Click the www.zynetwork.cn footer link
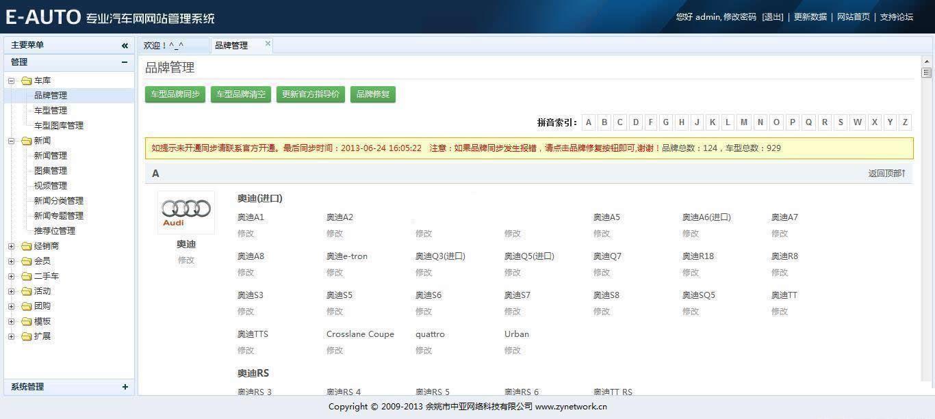This screenshot has height=419, width=935. 571,407
